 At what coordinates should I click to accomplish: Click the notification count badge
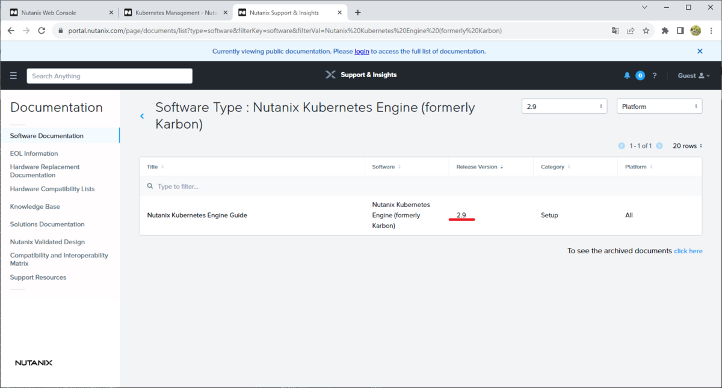pos(640,76)
